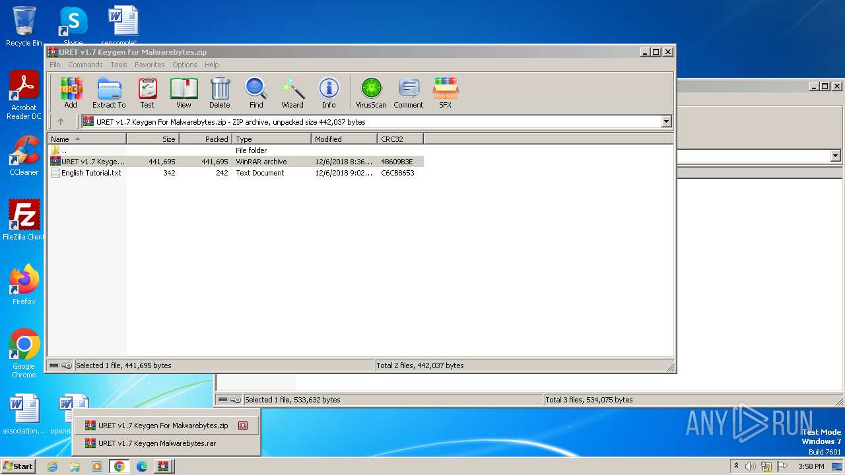
Task: Expand the dropdown in the background WinRAR window
Action: tap(835, 156)
